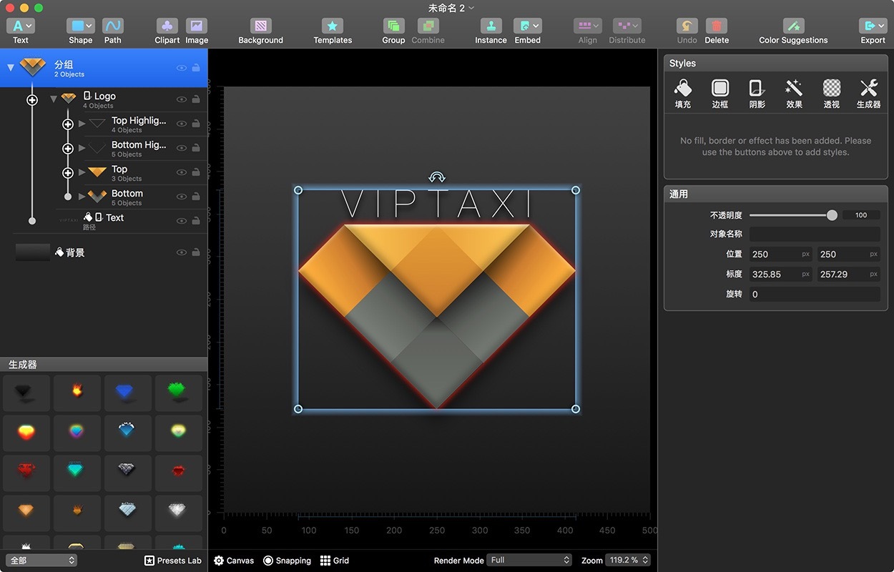Open Presets Lab
The image size is (894, 572).
coord(172,561)
